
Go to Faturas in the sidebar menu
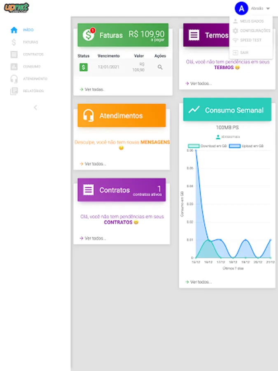click(x=30, y=42)
